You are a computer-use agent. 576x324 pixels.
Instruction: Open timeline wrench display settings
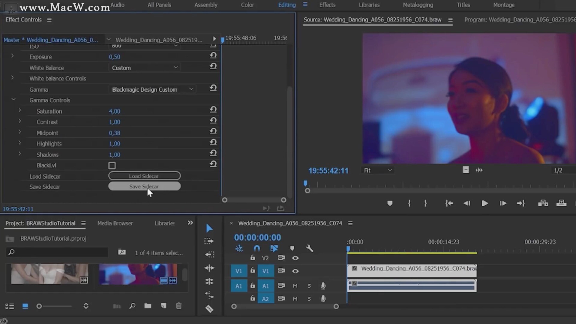310,248
